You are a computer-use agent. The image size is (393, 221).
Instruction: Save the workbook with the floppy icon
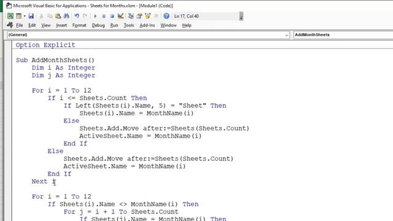(31, 16)
